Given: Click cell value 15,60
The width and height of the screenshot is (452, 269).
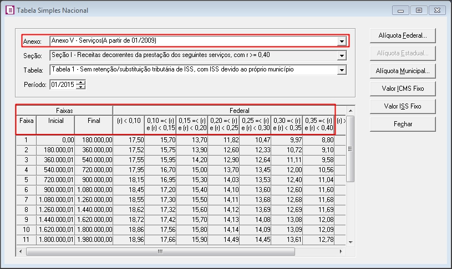Looking at the screenshot, I should click(192, 210).
